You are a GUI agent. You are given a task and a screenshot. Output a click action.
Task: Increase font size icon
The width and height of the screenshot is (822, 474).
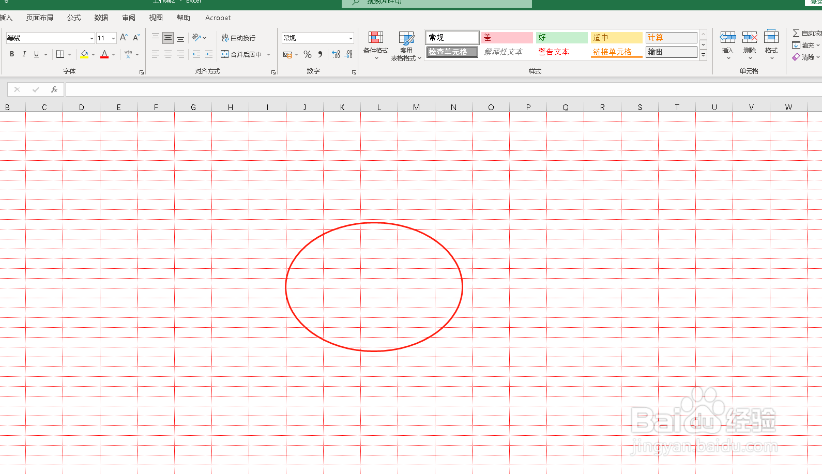click(124, 38)
